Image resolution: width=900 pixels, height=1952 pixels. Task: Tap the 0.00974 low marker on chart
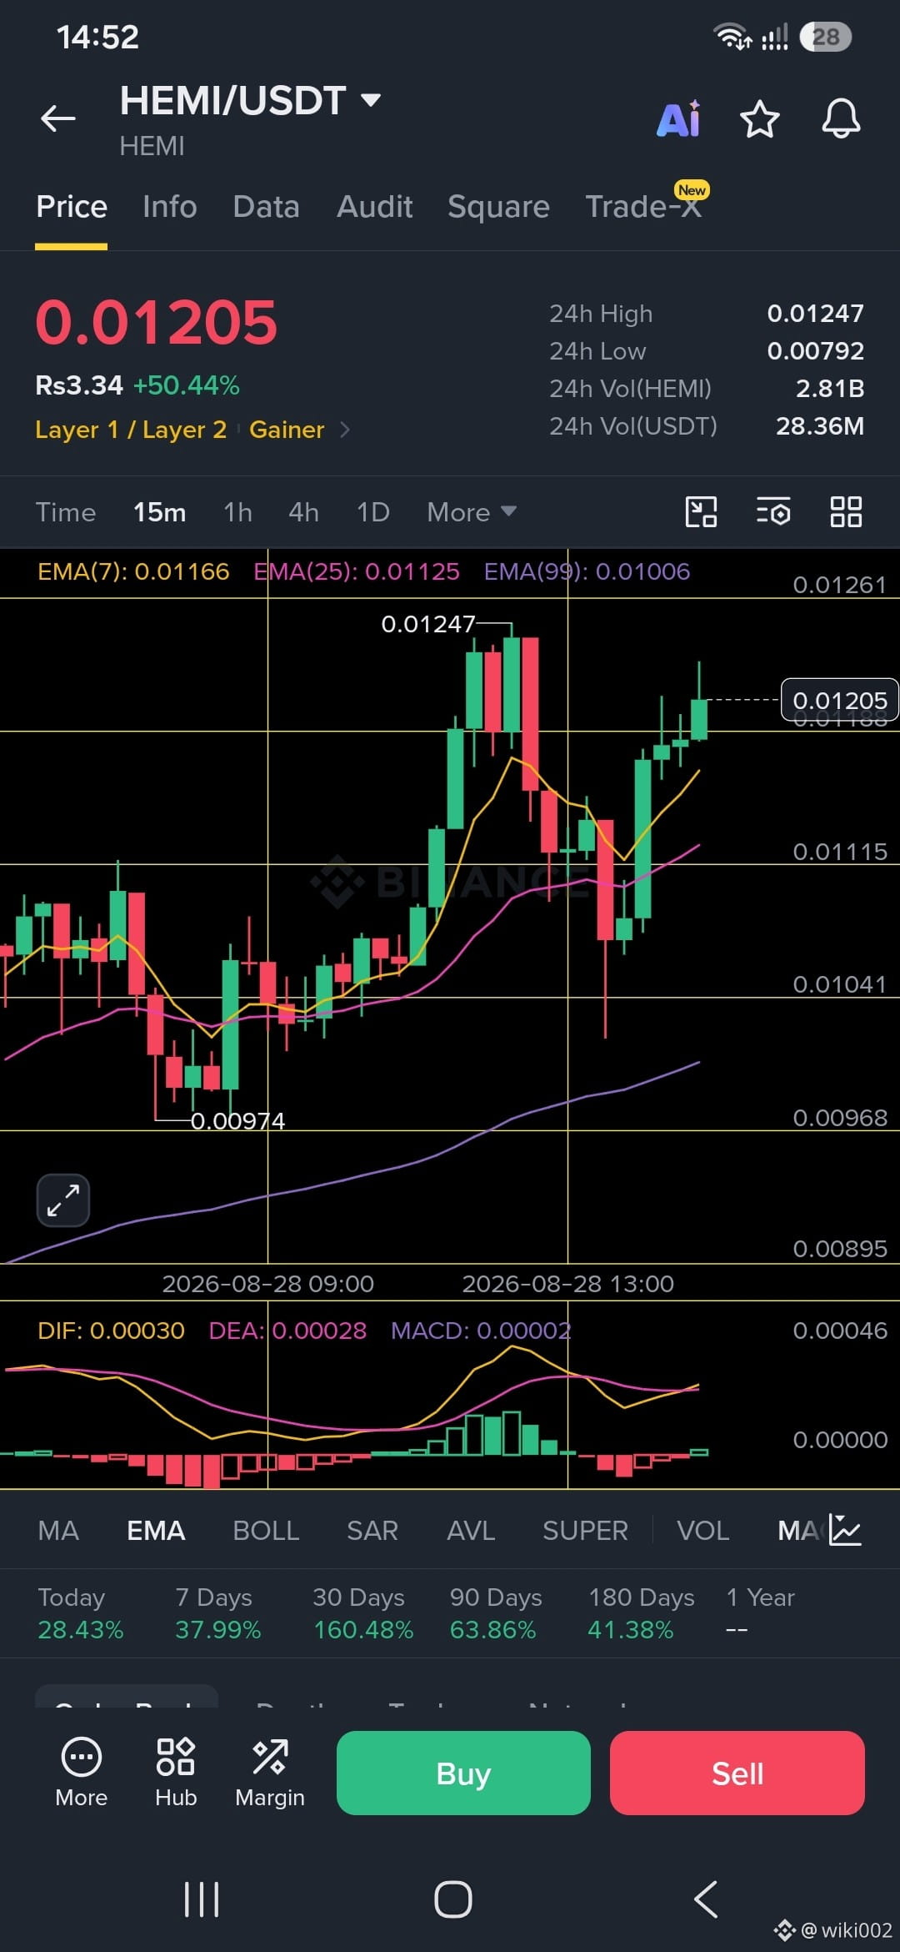237,1120
